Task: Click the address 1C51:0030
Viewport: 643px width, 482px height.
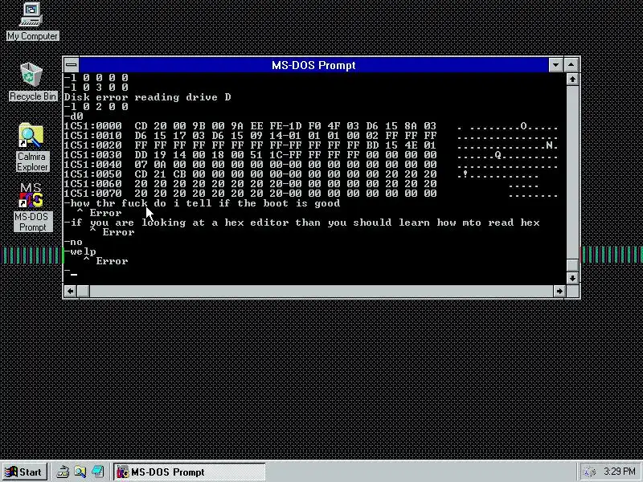Action: [92, 155]
